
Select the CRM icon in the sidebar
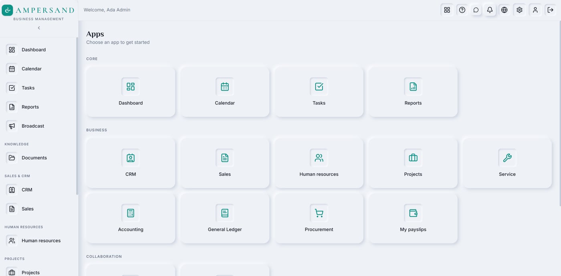point(12,190)
